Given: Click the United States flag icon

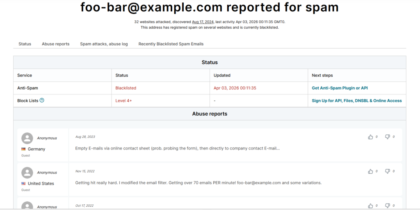Looking at the screenshot, I should [x=23, y=183].
